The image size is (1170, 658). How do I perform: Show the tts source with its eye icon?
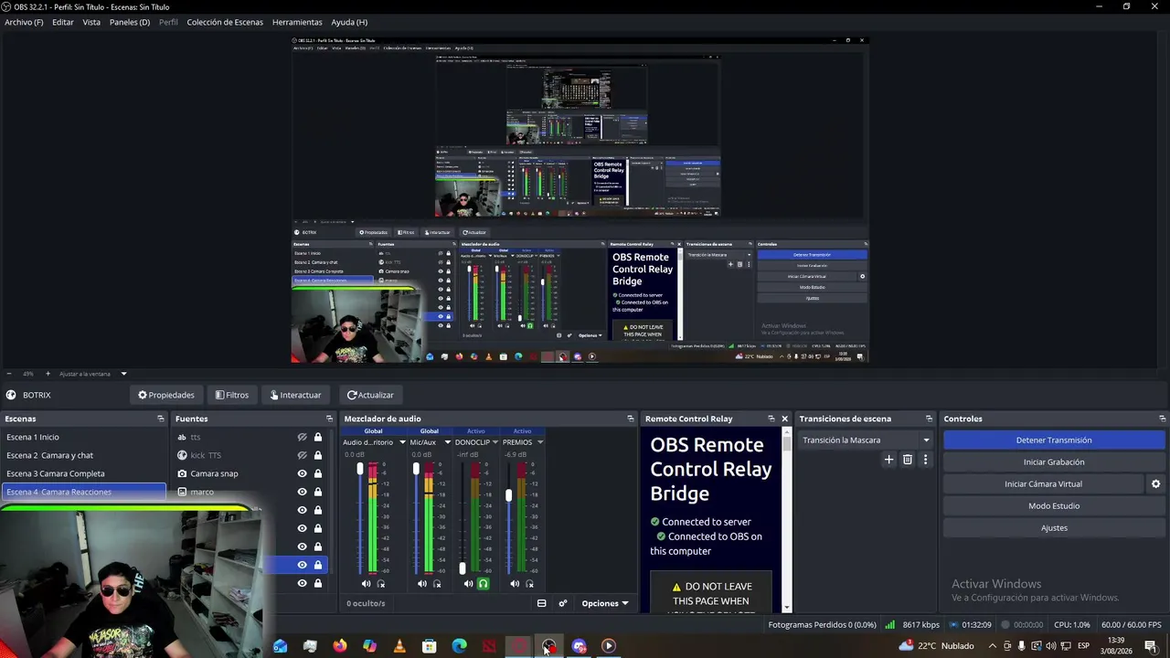click(302, 437)
